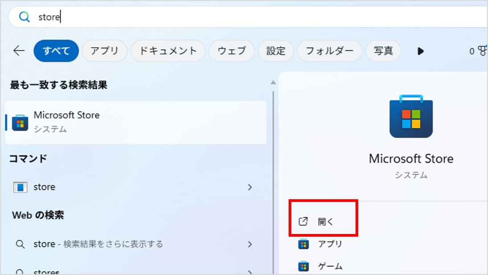This screenshot has width=488, height=275.
Task: Click 開く to launch Microsoft Store
Action: pyautogui.click(x=325, y=222)
